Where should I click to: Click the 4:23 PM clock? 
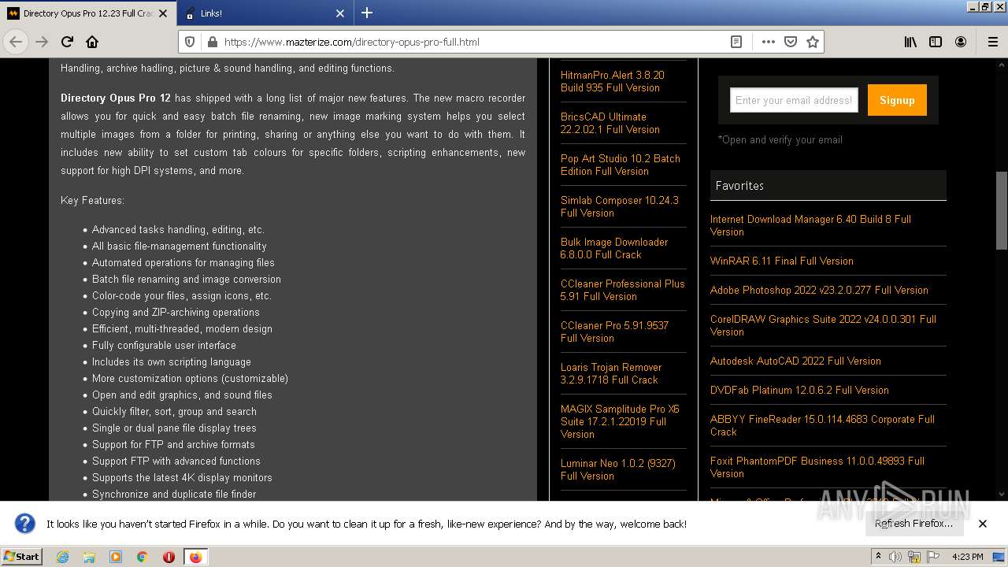pyautogui.click(x=967, y=557)
